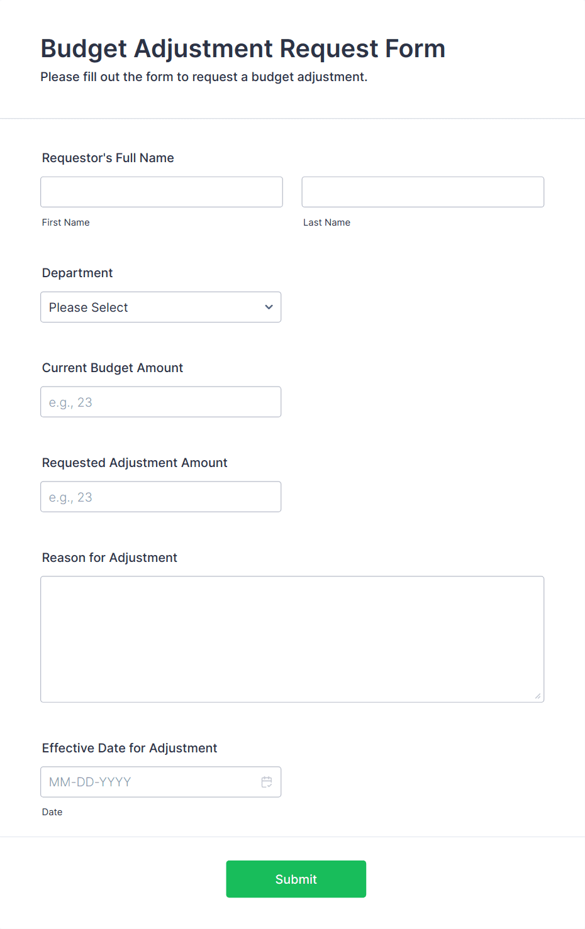Viewport: 585px width, 929px height.
Task: Click the 'Effective Date for Adjustment' label
Action: [129, 748]
